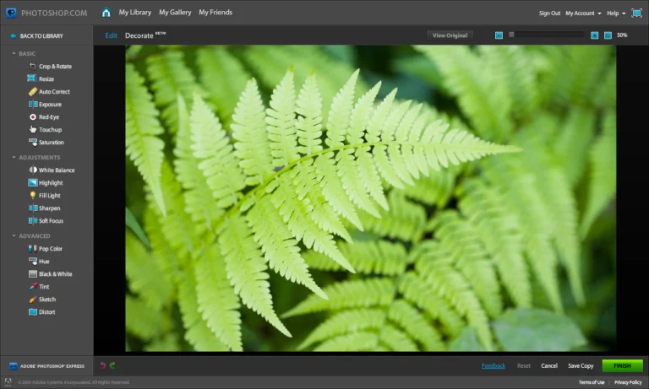The image size is (649, 389).
Task: Click the 50% zoom value
Action: (622, 35)
